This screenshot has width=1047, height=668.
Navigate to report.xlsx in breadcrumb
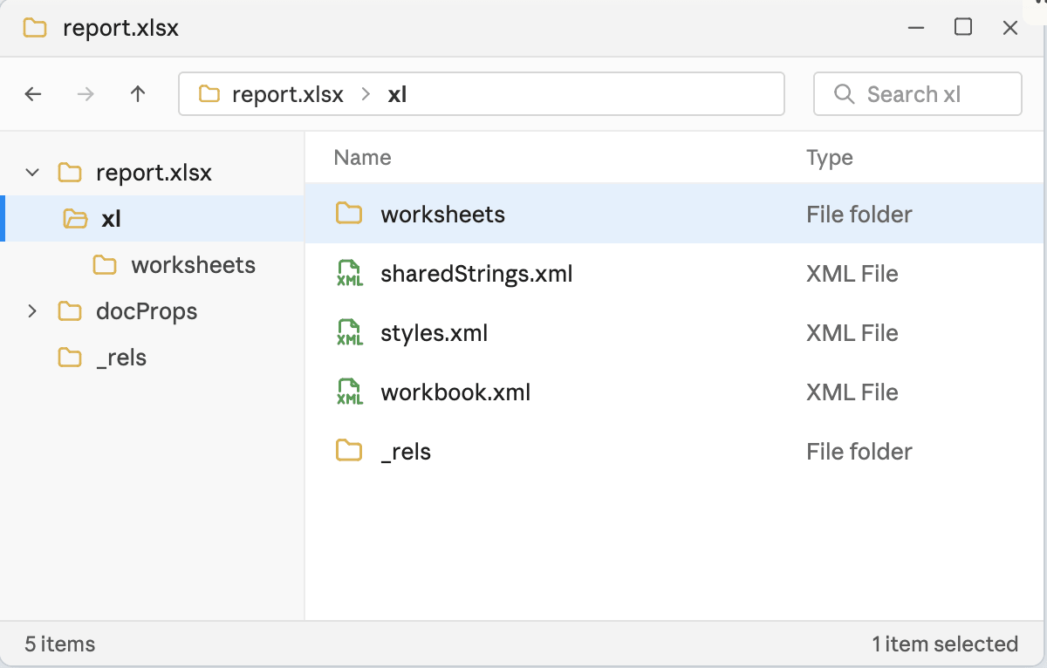pyautogui.click(x=288, y=94)
